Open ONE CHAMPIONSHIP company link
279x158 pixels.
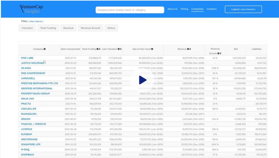pyautogui.click(x=33, y=73)
